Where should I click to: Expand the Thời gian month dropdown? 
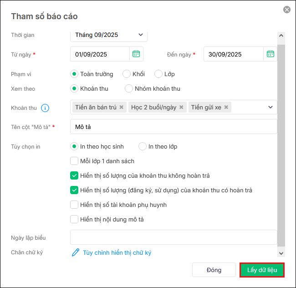click(x=140, y=35)
